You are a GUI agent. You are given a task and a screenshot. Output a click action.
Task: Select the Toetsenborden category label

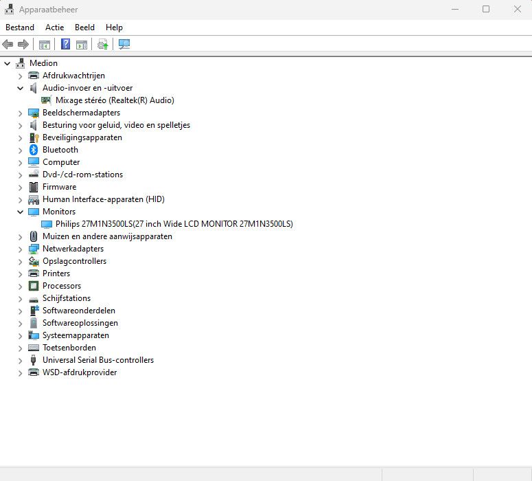(69, 348)
